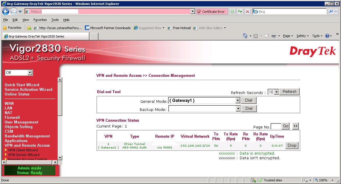This screenshot has width=341, height=184.
Task: Open Bandwidth Management in sidebar
Action: 27,136
